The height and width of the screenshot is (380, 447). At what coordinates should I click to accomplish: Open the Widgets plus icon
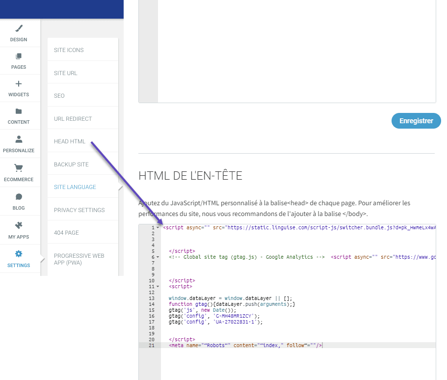point(19,83)
